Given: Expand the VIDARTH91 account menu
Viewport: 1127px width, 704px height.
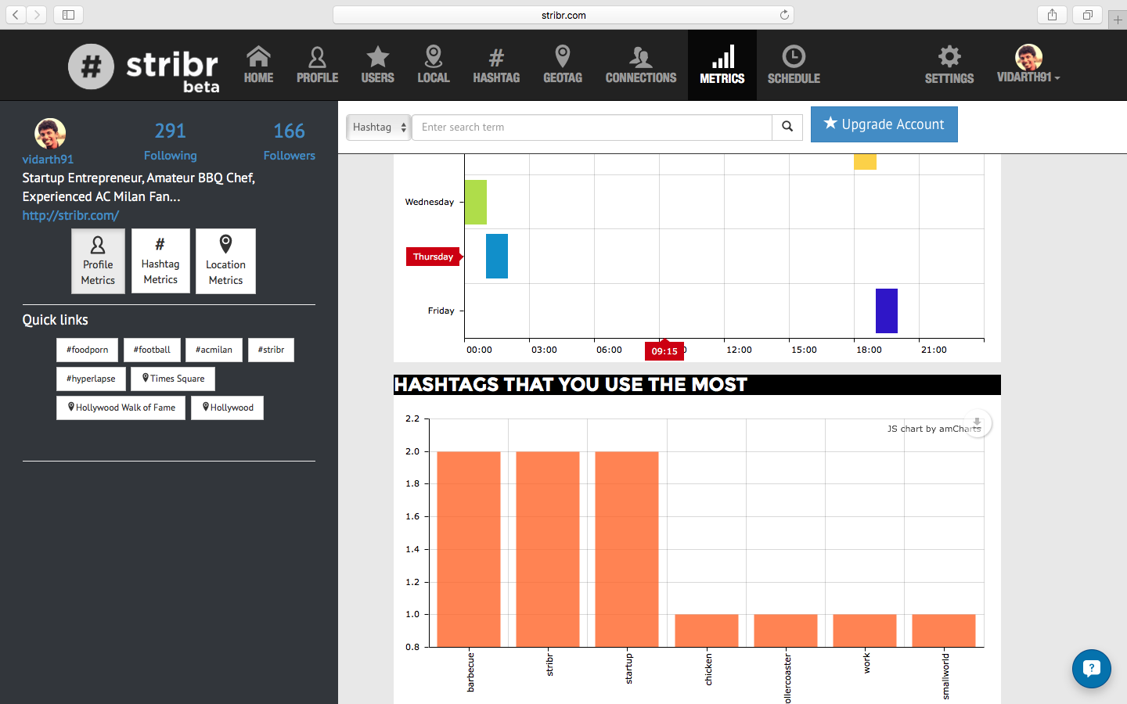Looking at the screenshot, I should 1028,65.
